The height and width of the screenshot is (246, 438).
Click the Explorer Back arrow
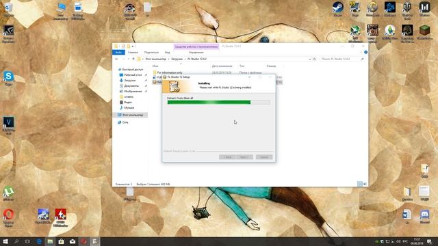(117, 59)
